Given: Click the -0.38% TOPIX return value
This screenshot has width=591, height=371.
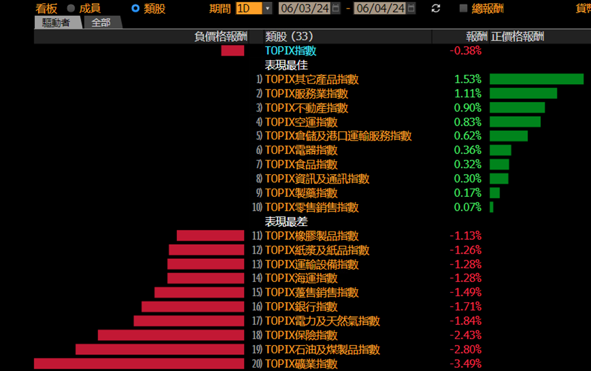Looking at the screenshot, I should 466,51.
